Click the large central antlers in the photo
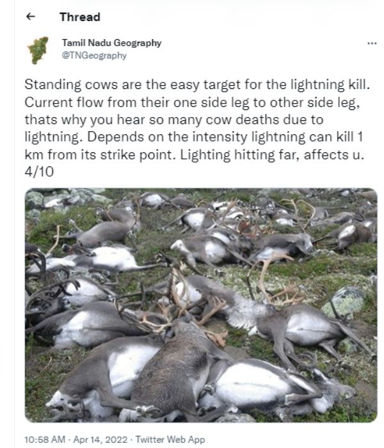Viewport: 384px width, 448px height. pyautogui.click(x=187, y=303)
